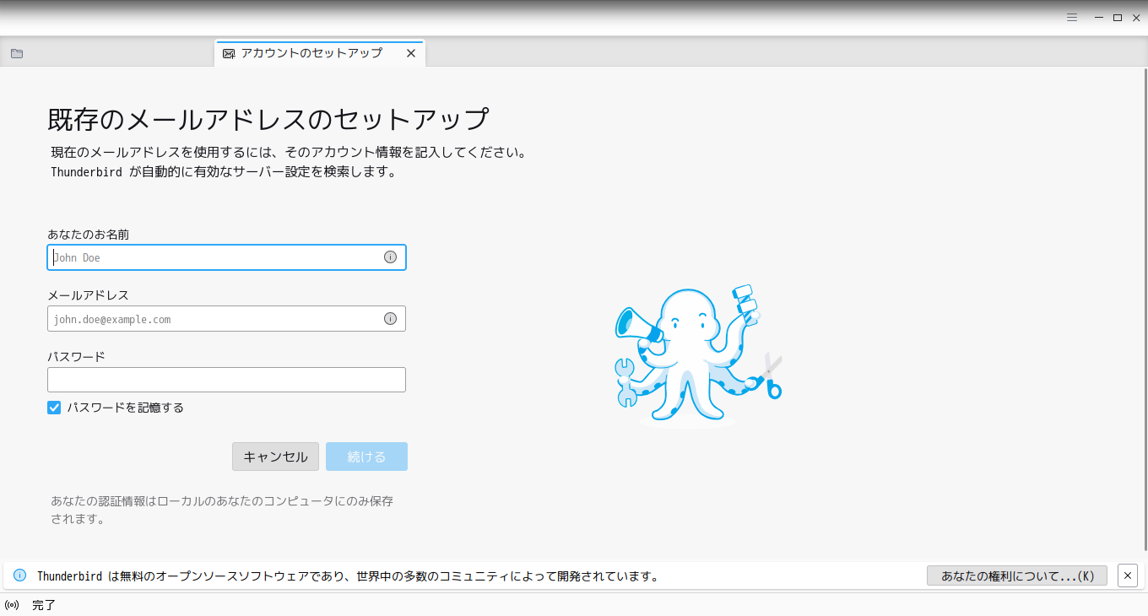
Task: Click the info icon in the name field
Action: [x=390, y=257]
